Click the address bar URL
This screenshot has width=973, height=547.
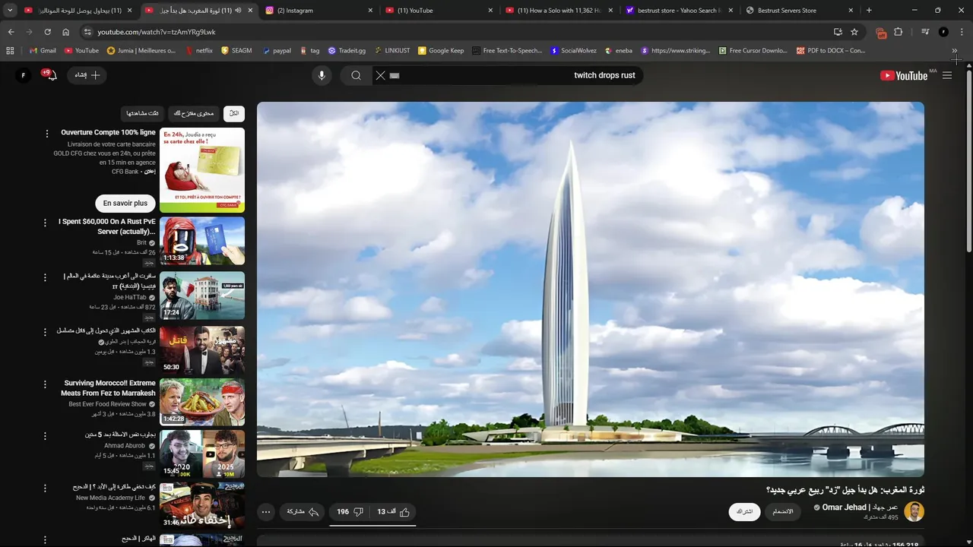[x=157, y=32]
